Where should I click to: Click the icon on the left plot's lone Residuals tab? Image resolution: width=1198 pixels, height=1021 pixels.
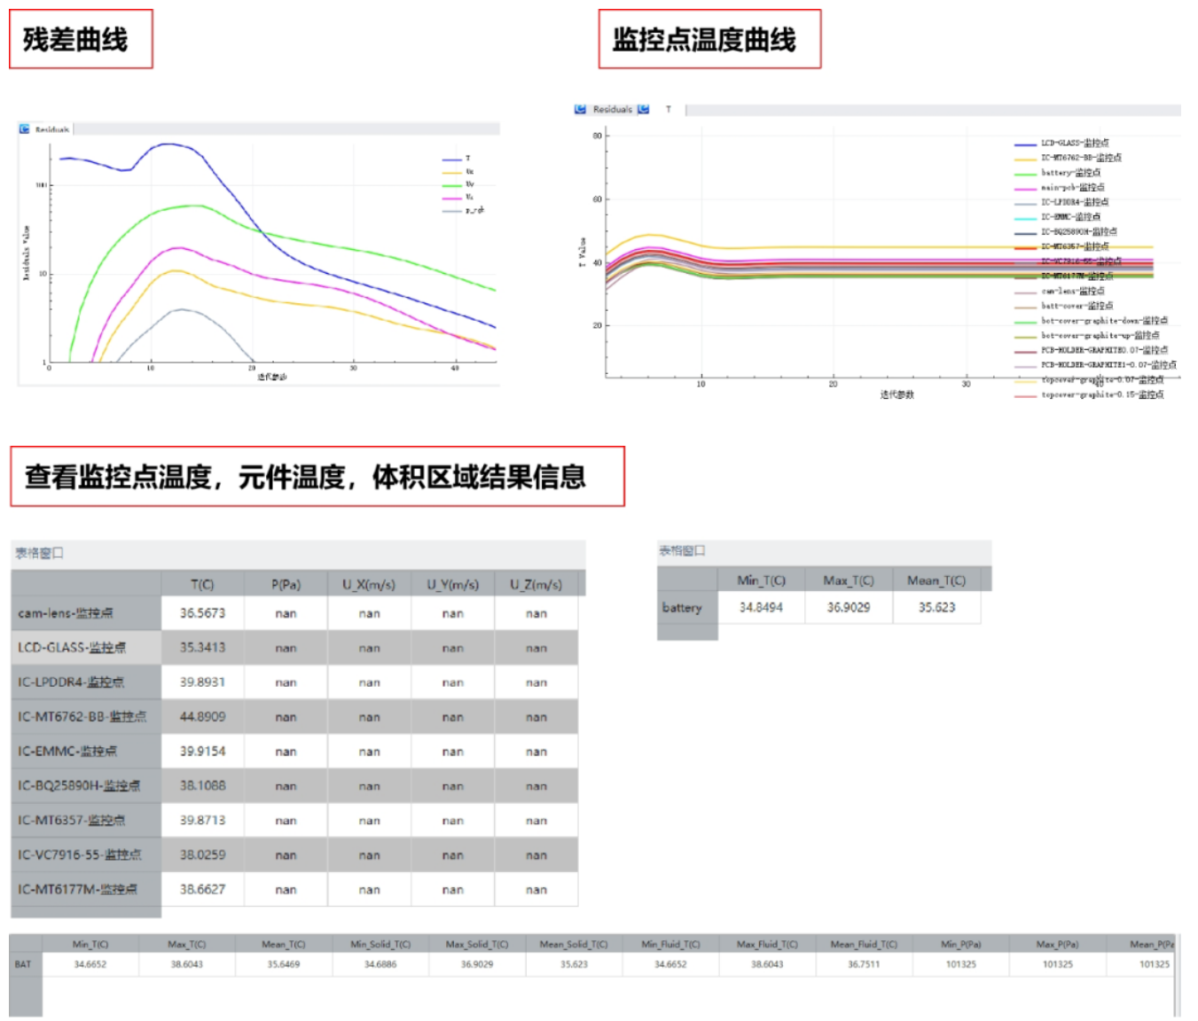pos(25,129)
